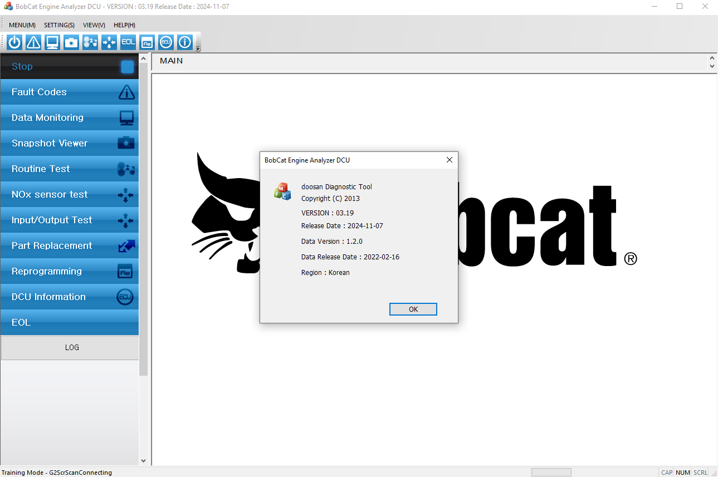The height and width of the screenshot is (477, 718).
Task: Select Reprogramming in the sidebar
Action: [70, 271]
